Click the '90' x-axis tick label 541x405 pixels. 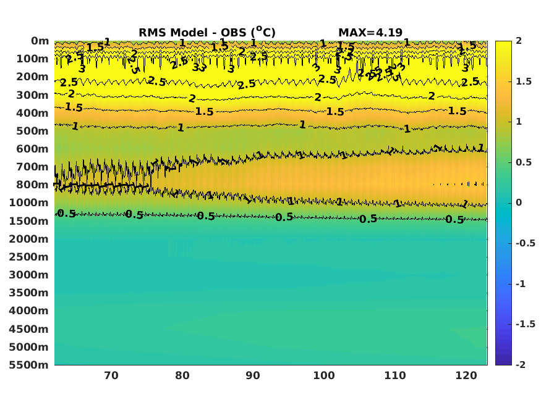tap(253, 375)
